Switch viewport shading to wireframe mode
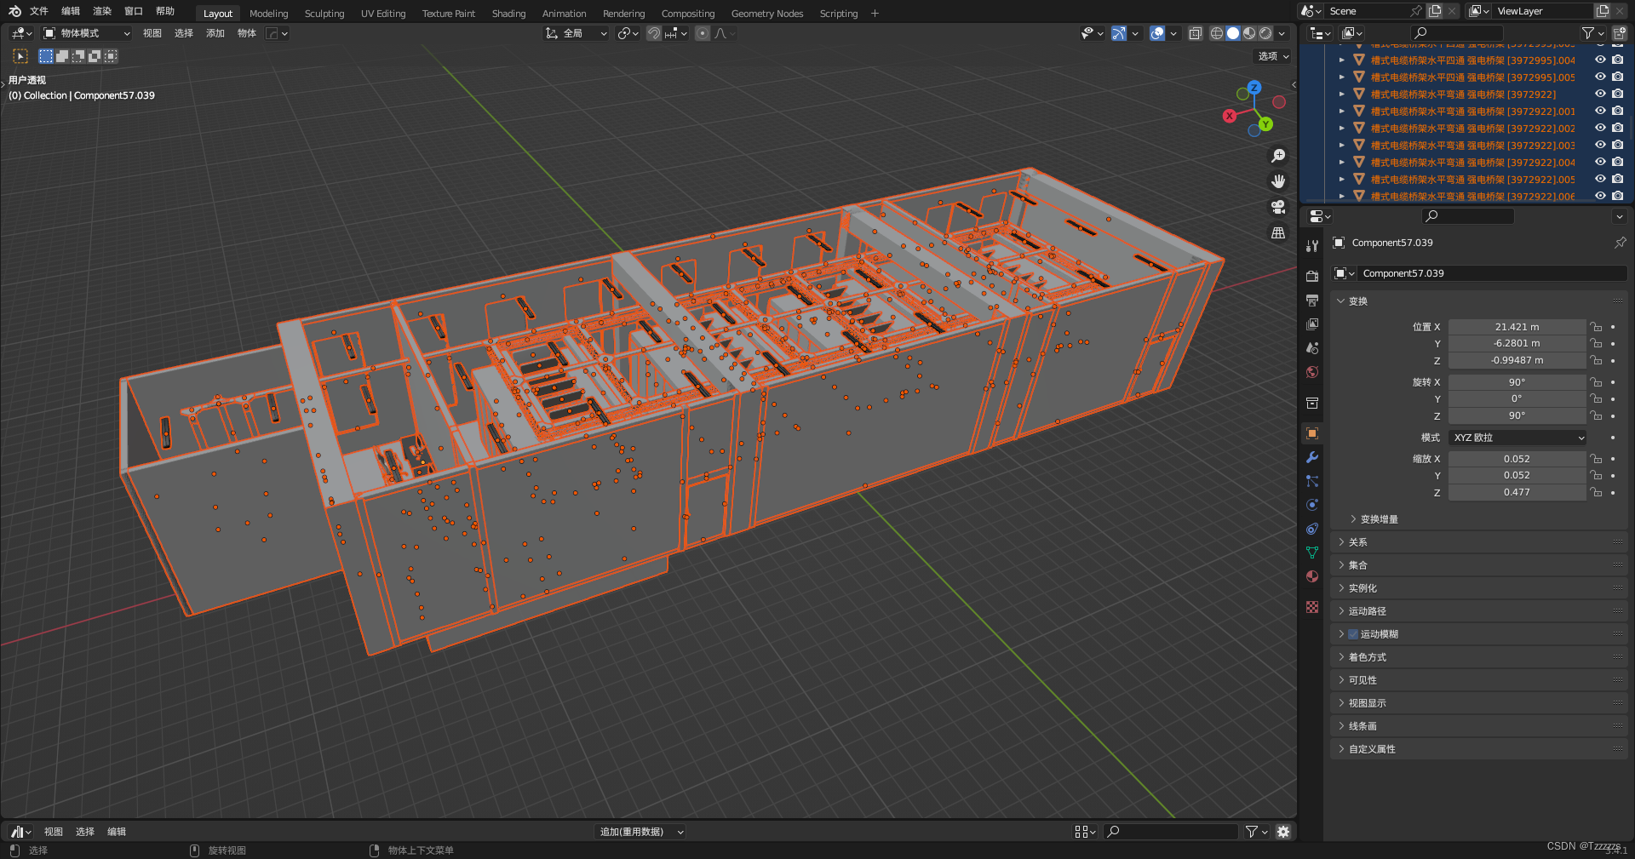Screen dimensions: 1635x859 [1217, 33]
